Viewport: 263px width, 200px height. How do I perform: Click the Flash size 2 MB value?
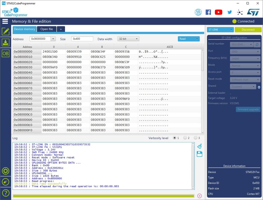[256, 188]
